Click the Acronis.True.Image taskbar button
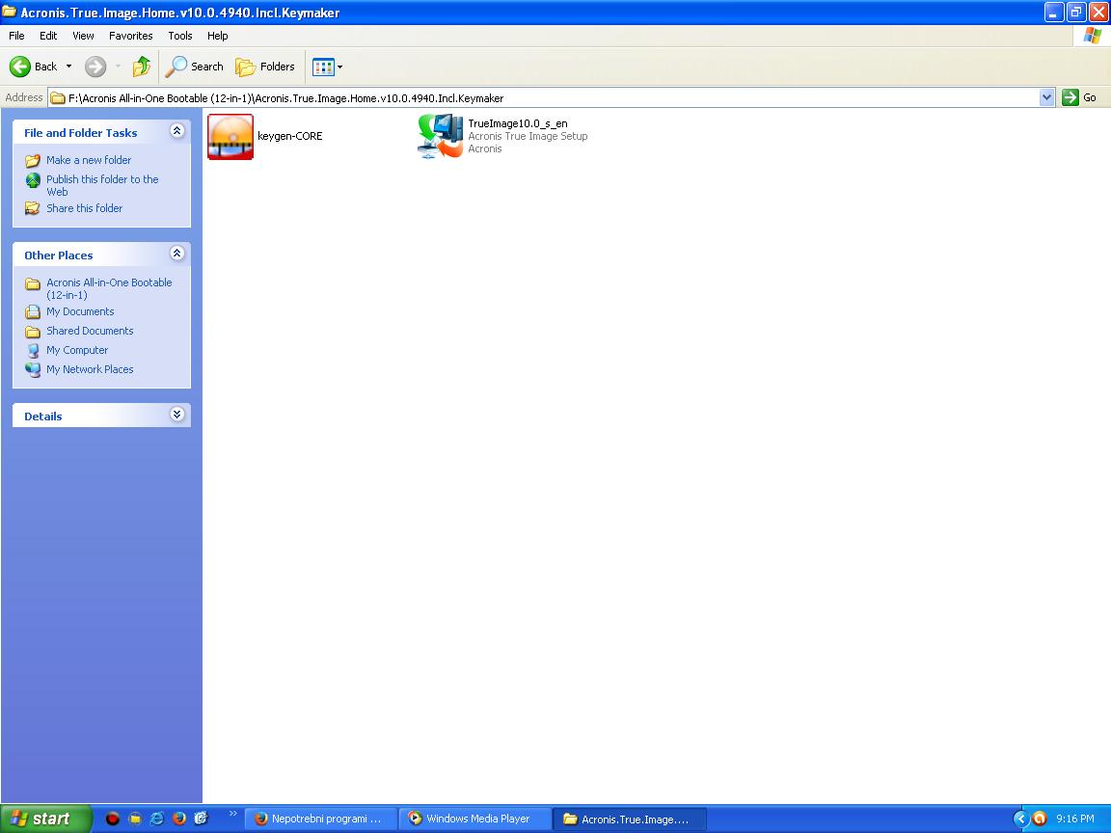Image resolution: width=1111 pixels, height=833 pixels. [x=629, y=819]
